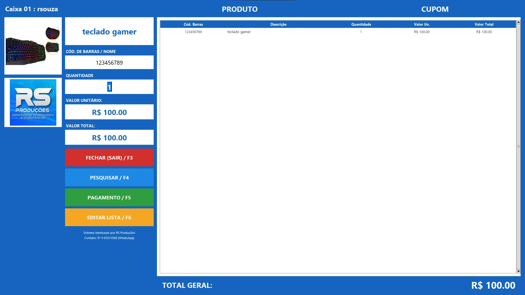Click the coupon list scrollbar grip
The height and width of the screenshot is (295, 525).
click(518, 147)
